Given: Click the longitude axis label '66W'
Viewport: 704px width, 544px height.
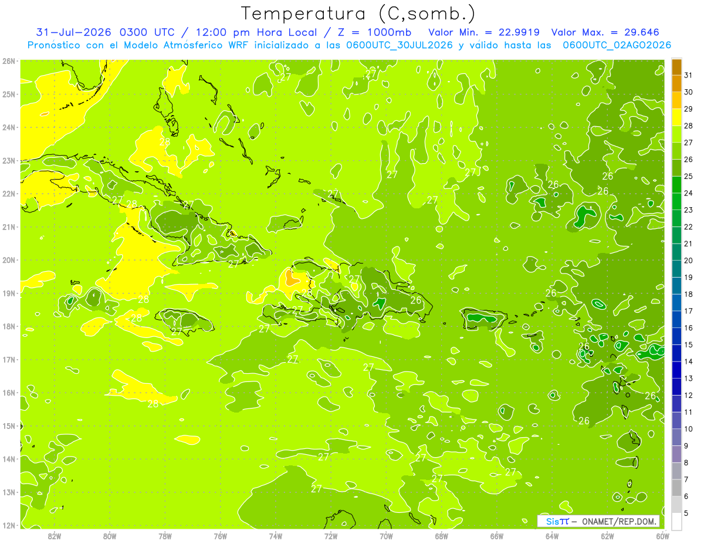Looking at the screenshot, I should [497, 536].
